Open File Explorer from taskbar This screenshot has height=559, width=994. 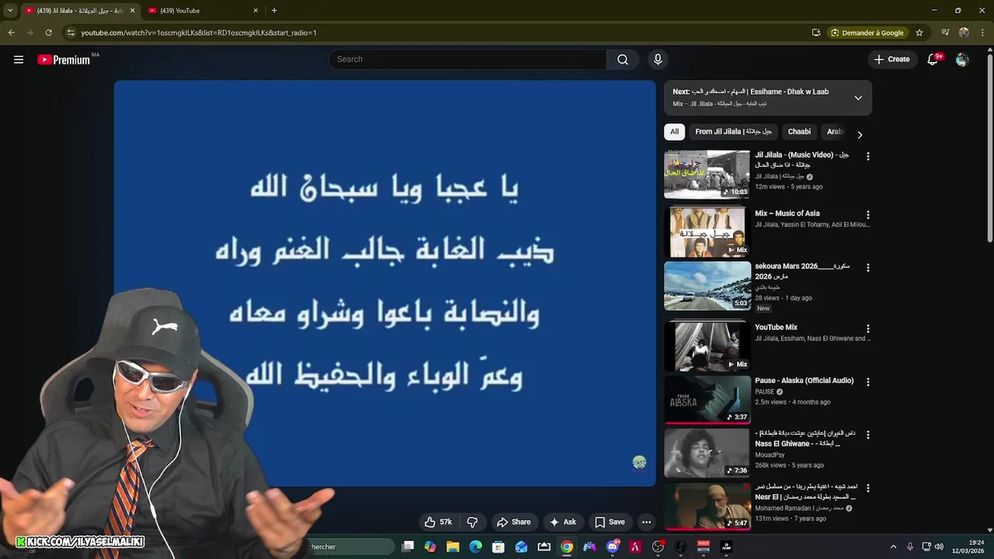click(x=453, y=547)
